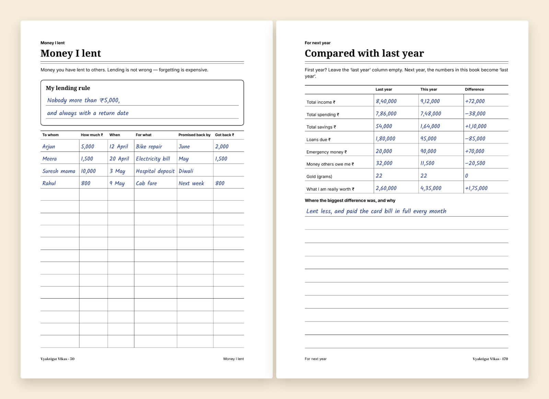549x399 pixels.
Task: Click last year income '8,40,000'
Action: coord(386,101)
